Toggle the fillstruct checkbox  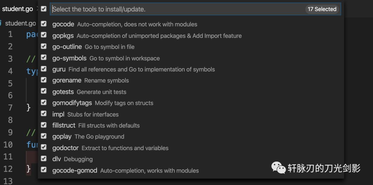(x=44, y=125)
